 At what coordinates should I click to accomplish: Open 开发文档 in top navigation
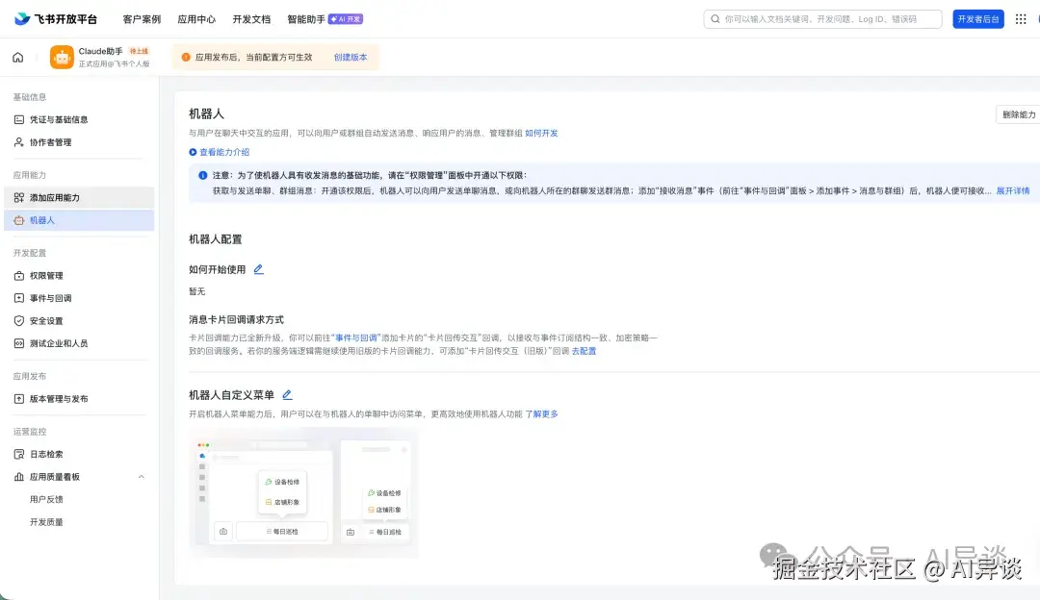click(251, 19)
